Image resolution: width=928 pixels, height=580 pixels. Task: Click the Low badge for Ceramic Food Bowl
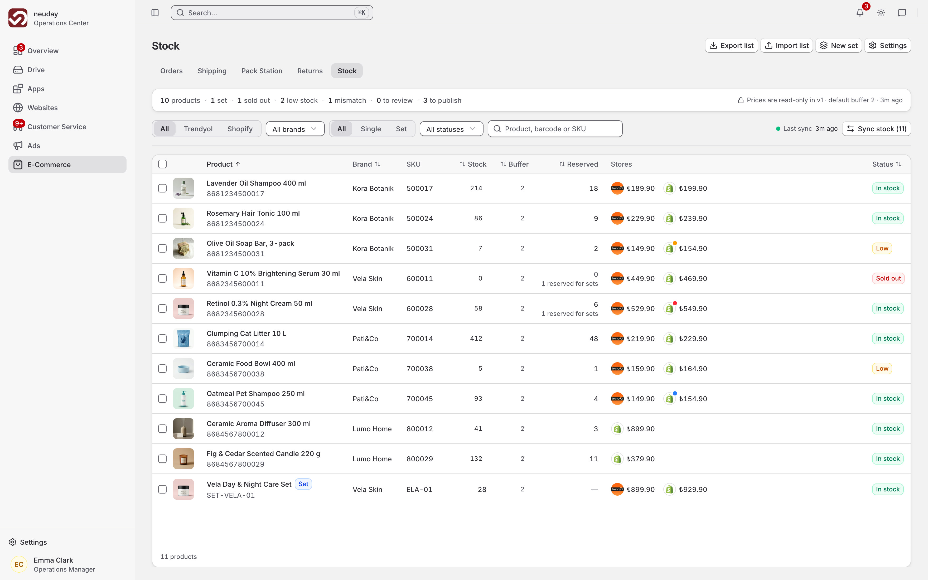[x=882, y=369]
